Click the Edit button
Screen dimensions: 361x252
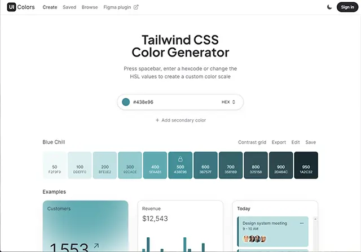coord(296,142)
